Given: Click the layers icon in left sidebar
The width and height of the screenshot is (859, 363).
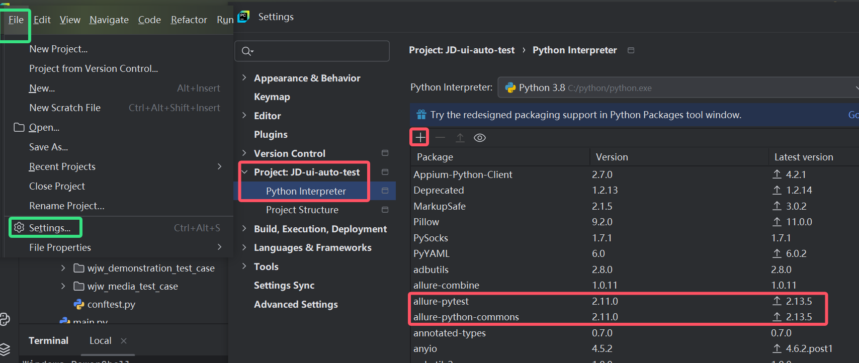Looking at the screenshot, I should (x=5, y=349).
